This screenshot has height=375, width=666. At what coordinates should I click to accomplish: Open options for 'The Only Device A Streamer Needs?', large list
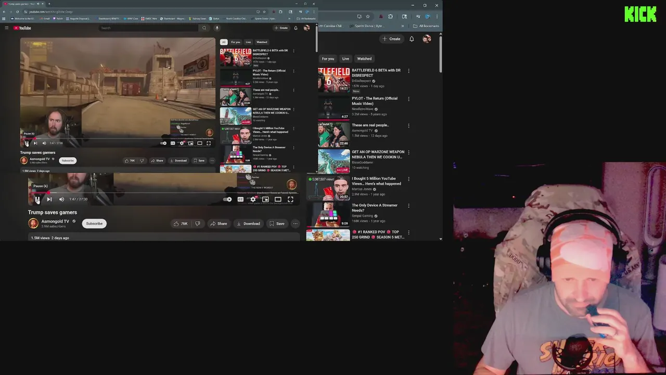click(408, 206)
